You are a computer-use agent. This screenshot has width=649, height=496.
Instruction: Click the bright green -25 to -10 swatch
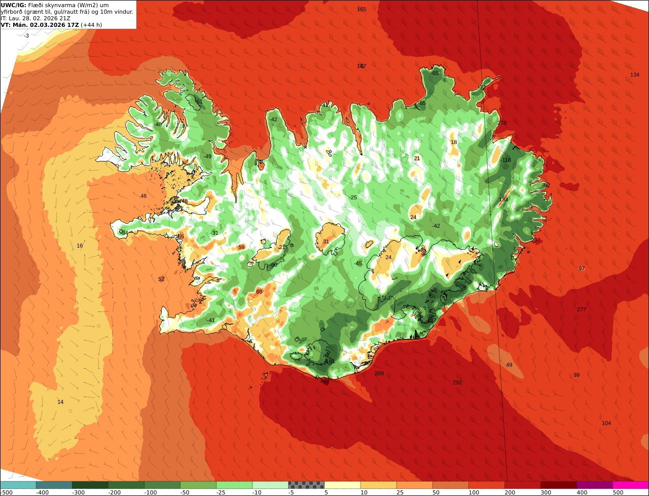tap(234, 485)
